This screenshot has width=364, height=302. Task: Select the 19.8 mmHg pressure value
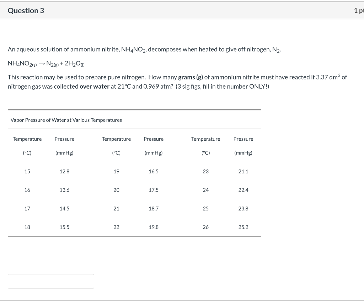point(154,227)
